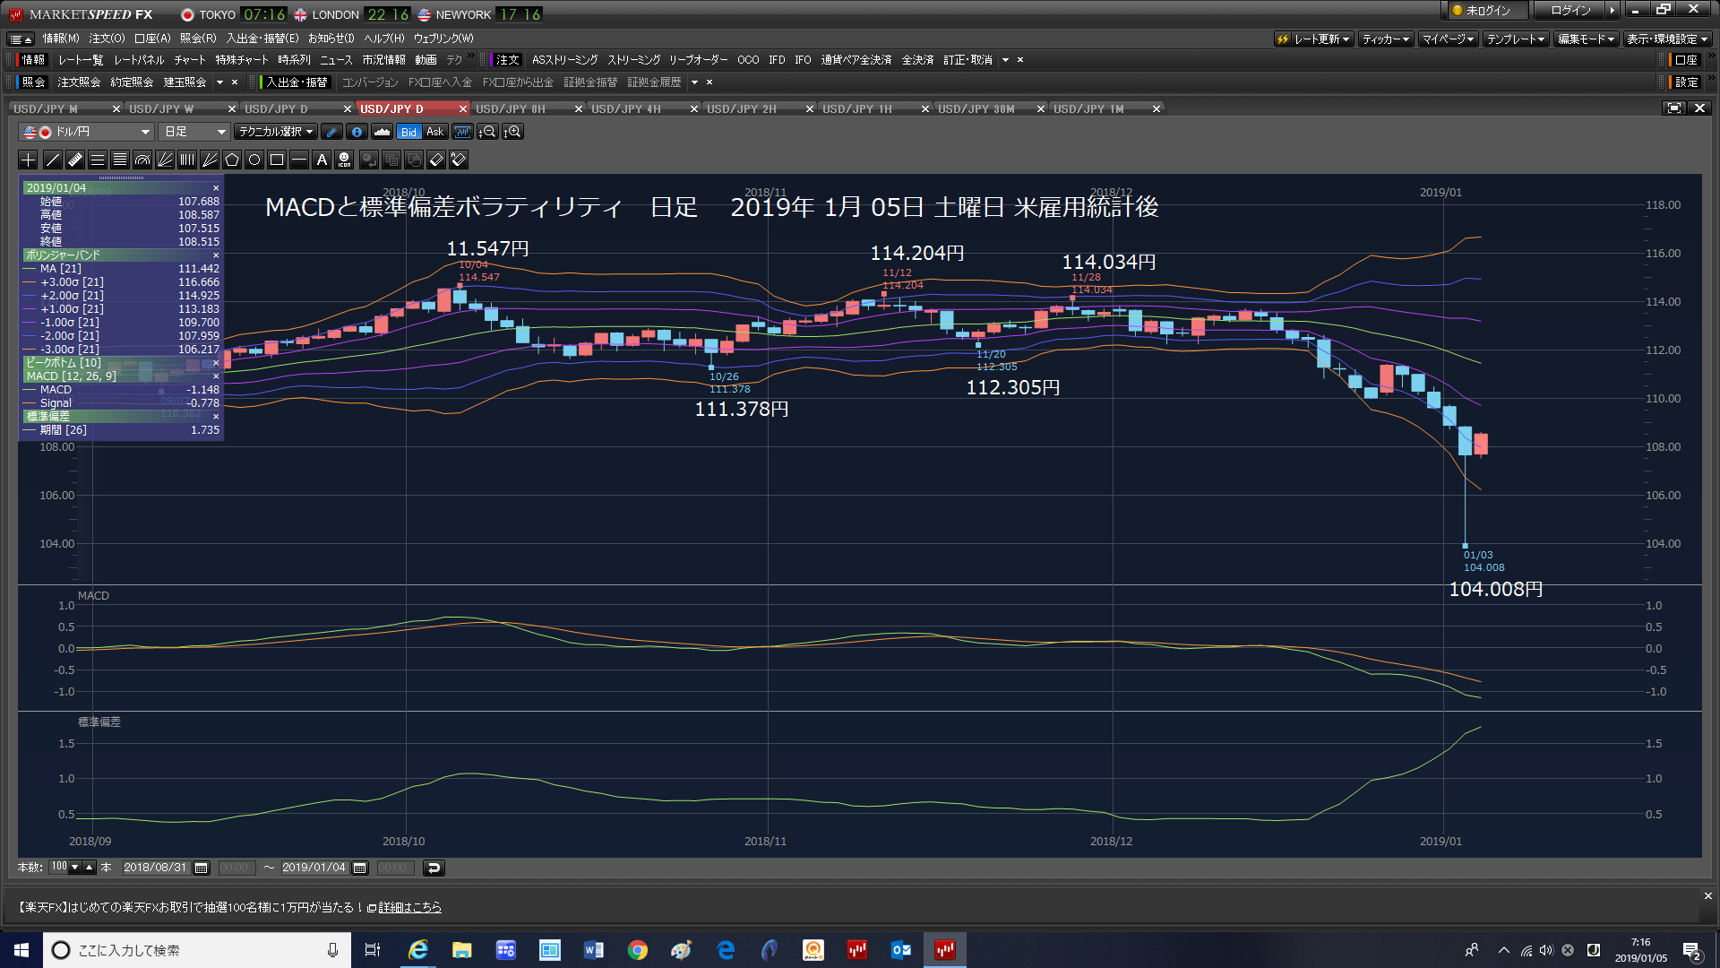Click the Windows search box
The width and height of the screenshot is (1720, 968).
point(197,950)
